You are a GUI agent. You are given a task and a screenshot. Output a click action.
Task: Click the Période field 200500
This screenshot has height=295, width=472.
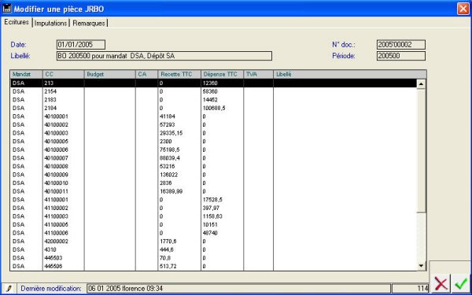click(x=401, y=56)
